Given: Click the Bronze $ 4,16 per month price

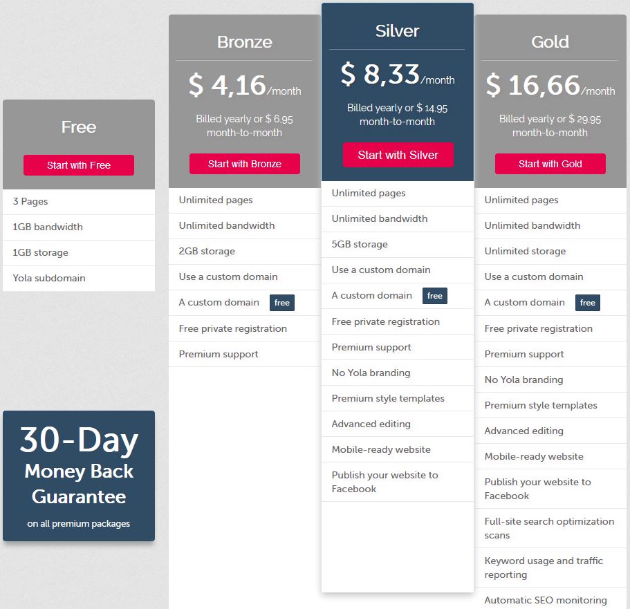Looking at the screenshot, I should coord(245,85).
